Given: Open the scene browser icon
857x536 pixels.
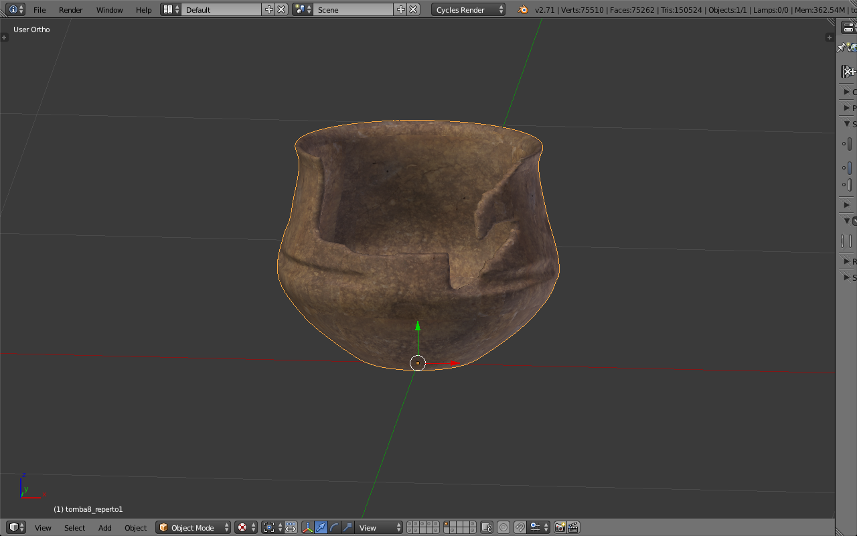Looking at the screenshot, I should 303,9.
